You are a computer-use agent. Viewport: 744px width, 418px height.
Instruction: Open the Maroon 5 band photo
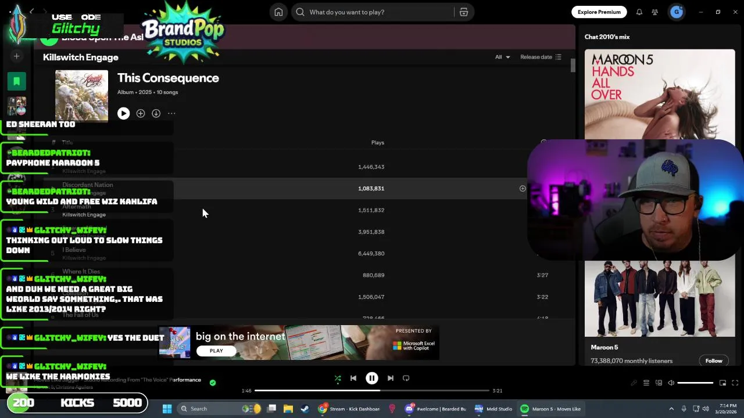(x=660, y=298)
